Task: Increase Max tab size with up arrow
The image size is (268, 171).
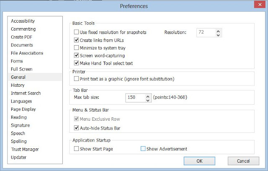Action: pos(148,96)
